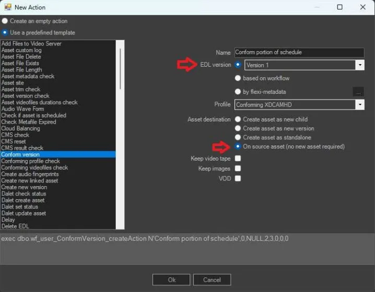Select 'Create asset as new child' option
This screenshot has height=292, width=375.
click(x=238, y=119)
